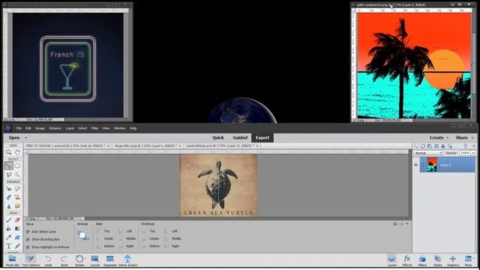
Task: Show the Graphics panel
Action: (453, 261)
